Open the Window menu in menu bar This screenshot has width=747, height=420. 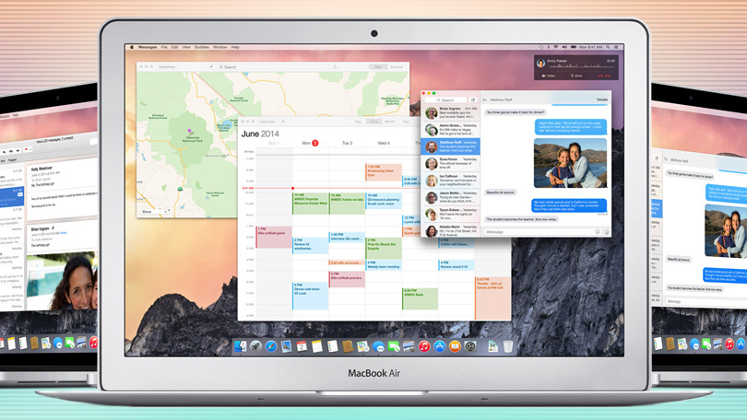(x=219, y=47)
